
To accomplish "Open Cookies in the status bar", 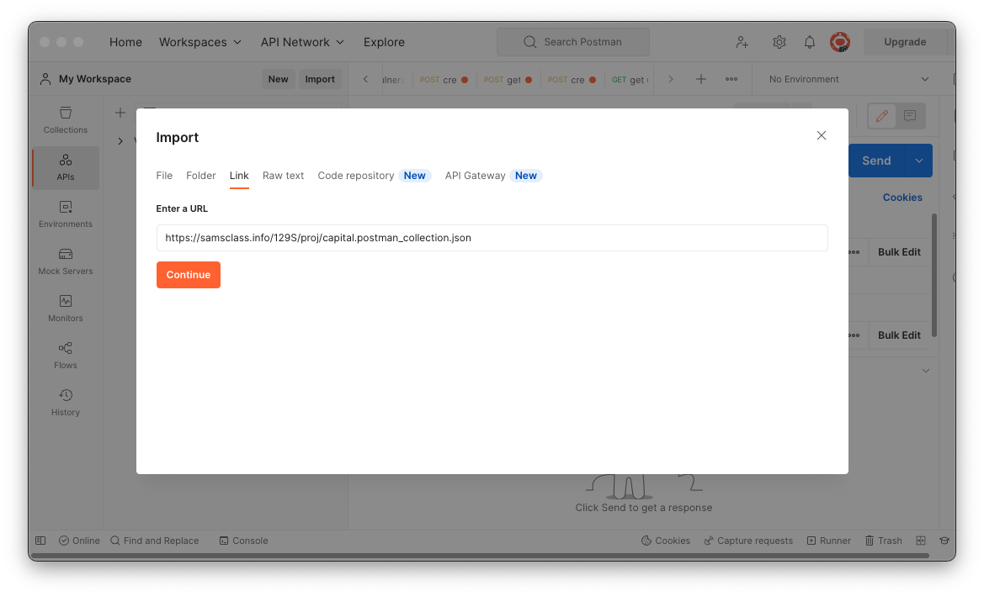I will [x=665, y=541].
